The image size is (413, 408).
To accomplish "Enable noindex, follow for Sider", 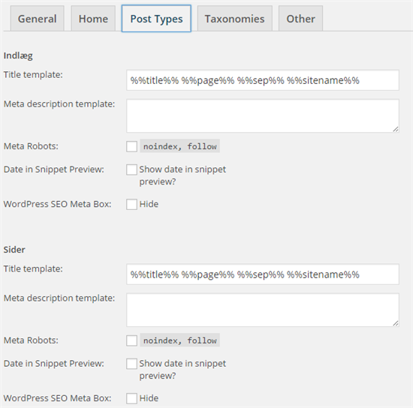I will 131,340.
